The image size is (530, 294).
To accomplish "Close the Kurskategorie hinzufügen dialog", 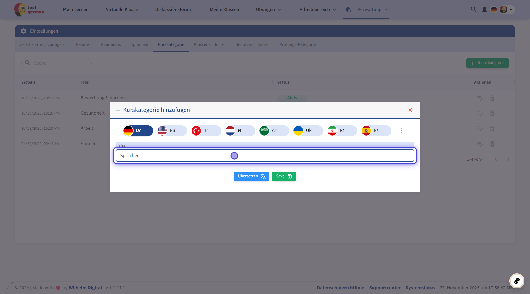I will click(x=410, y=110).
